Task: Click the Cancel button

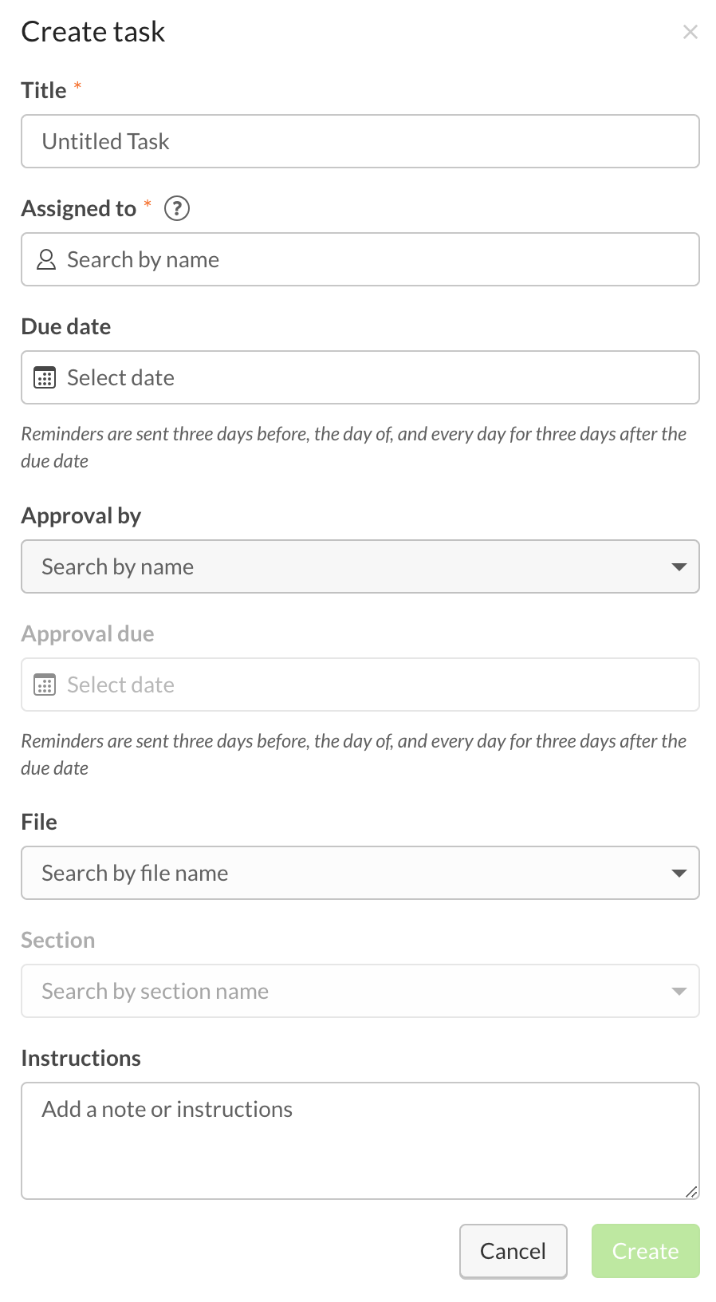Action: point(513,1251)
